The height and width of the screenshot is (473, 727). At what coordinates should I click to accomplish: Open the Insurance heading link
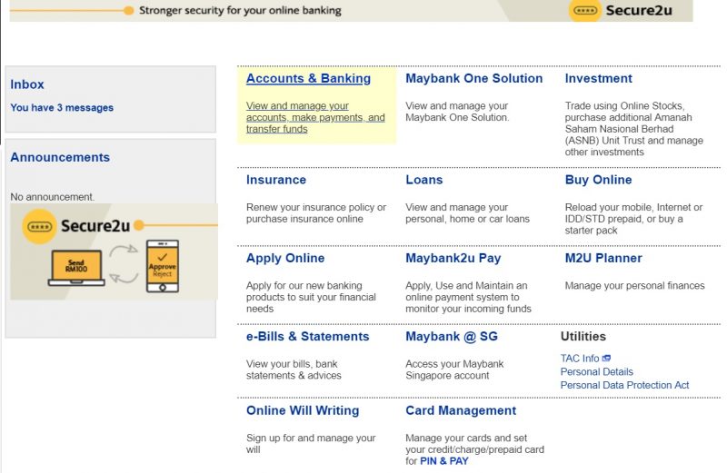276,180
